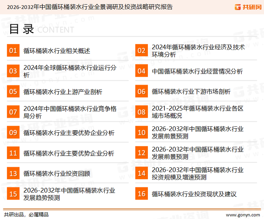Select 循环桶装水行业下游市场剖析 entry
The image size is (264, 219).
coord(191,92)
